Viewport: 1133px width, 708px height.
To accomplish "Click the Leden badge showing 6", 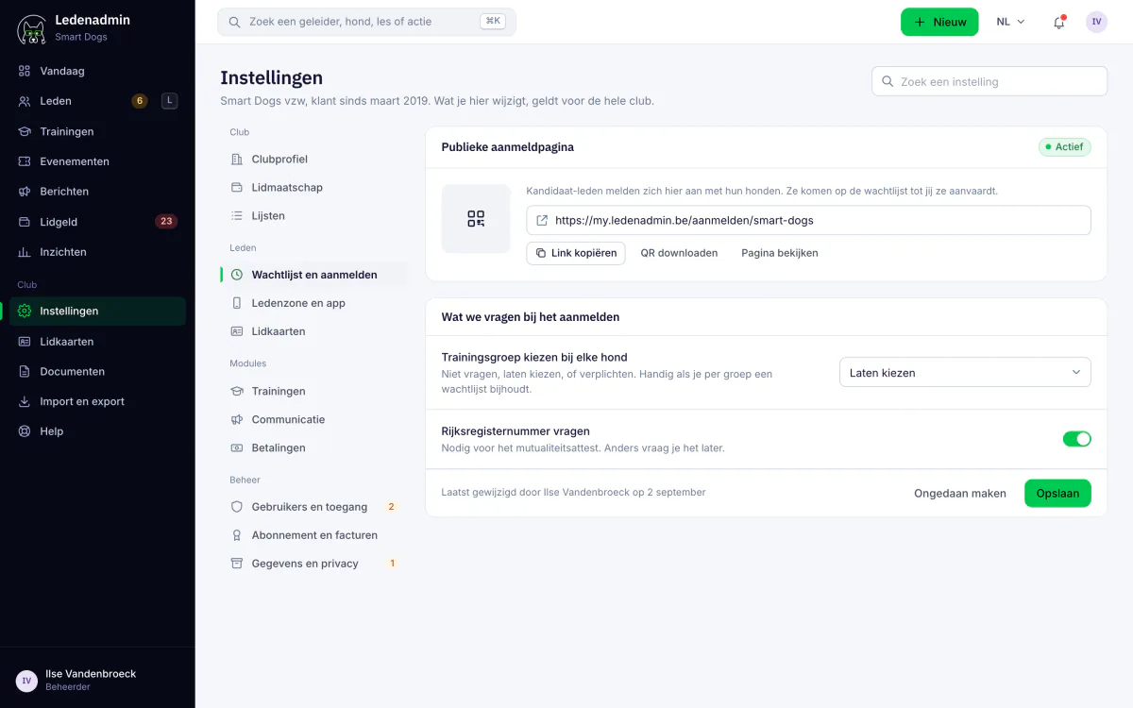I will tap(140, 101).
